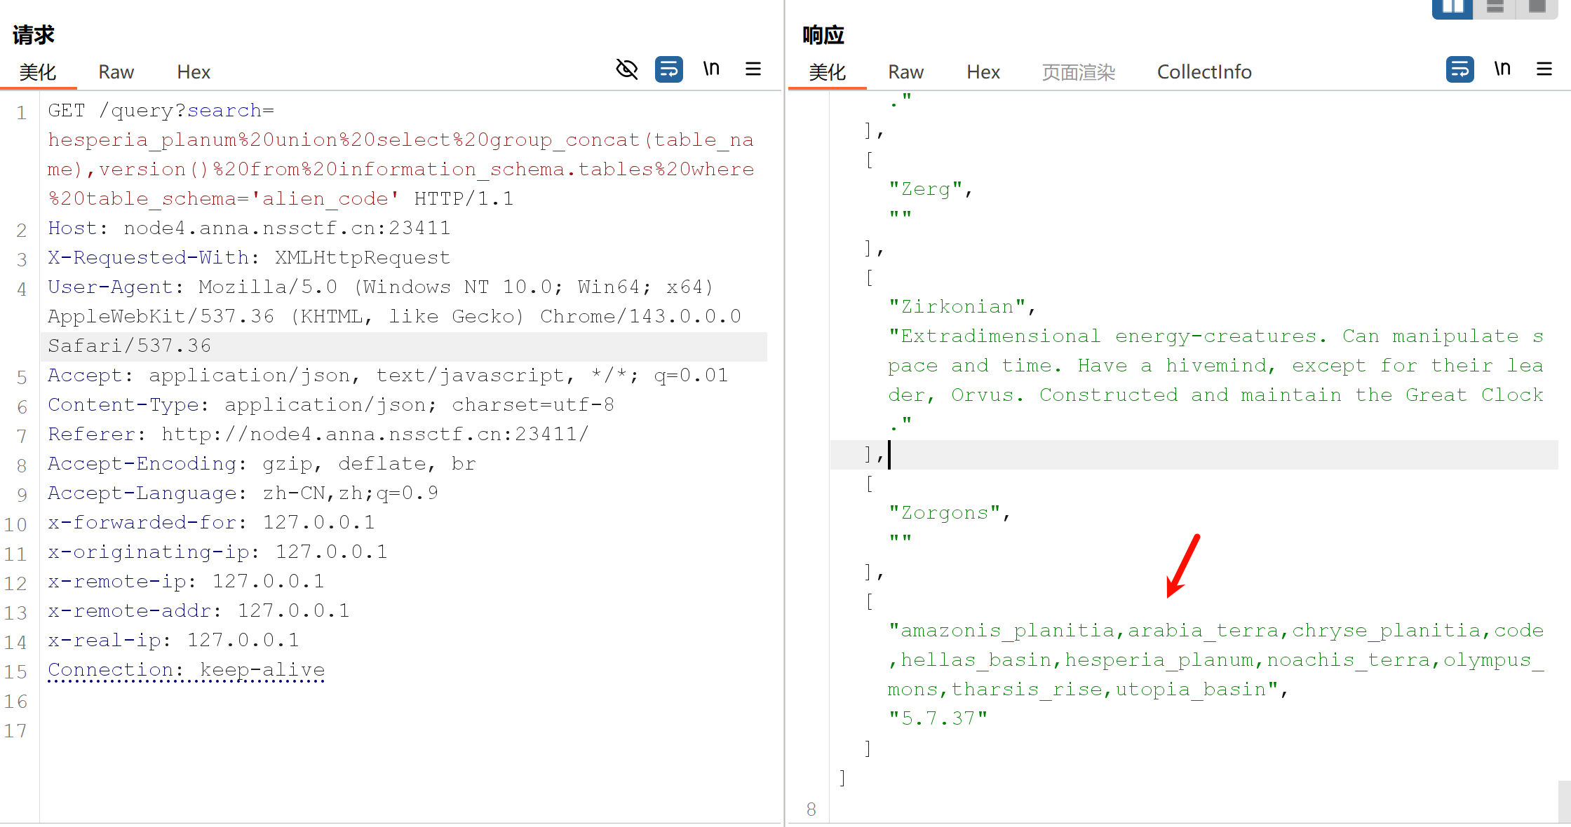1571x827 pixels.
Task: Select the request 美化 pretty tab
Action: [x=38, y=72]
